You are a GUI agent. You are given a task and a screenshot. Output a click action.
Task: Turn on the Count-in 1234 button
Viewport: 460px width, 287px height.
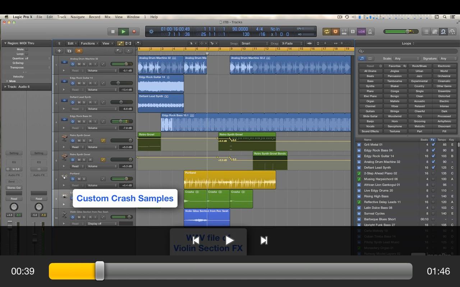pos(361,32)
